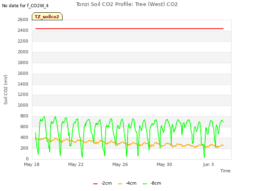Click the Time axis label
This screenshot has height=191, width=255.
point(226,171)
